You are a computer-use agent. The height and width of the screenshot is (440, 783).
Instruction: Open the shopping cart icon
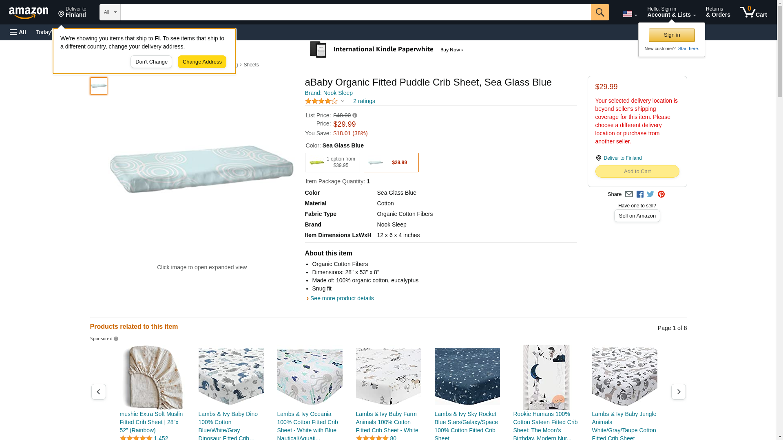coord(753,12)
